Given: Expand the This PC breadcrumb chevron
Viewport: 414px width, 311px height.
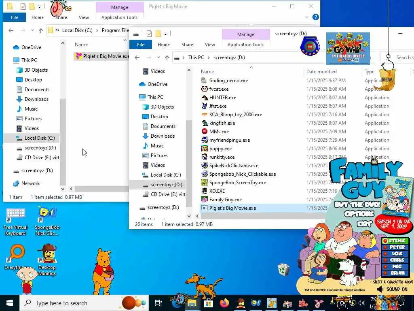Looking at the screenshot, I should click(208, 58).
